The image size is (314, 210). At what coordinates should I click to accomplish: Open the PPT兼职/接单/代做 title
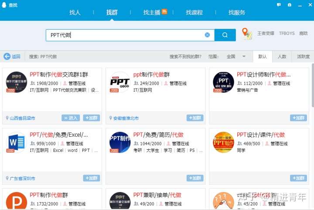[157, 195]
